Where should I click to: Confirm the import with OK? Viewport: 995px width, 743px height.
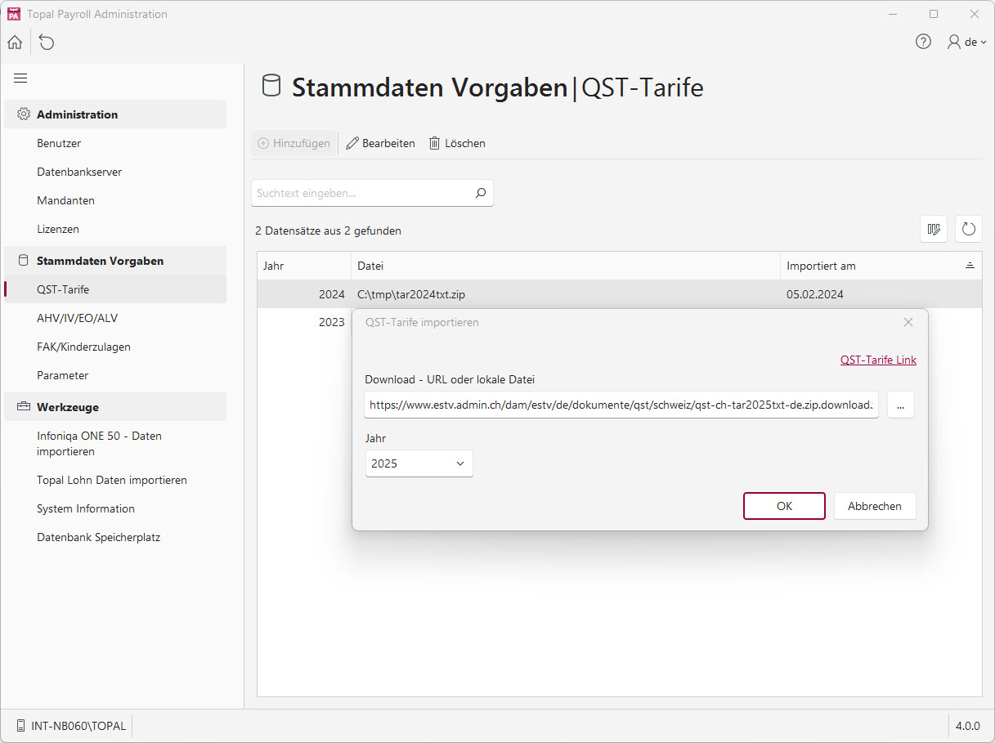click(x=784, y=506)
